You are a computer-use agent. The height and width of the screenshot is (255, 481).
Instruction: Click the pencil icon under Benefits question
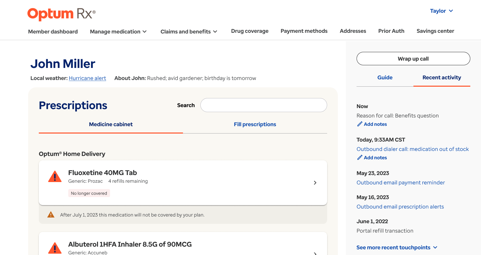point(360,124)
